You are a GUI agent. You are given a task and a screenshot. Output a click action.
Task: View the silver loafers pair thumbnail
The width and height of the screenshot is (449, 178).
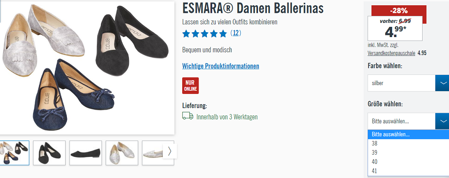tap(122, 153)
